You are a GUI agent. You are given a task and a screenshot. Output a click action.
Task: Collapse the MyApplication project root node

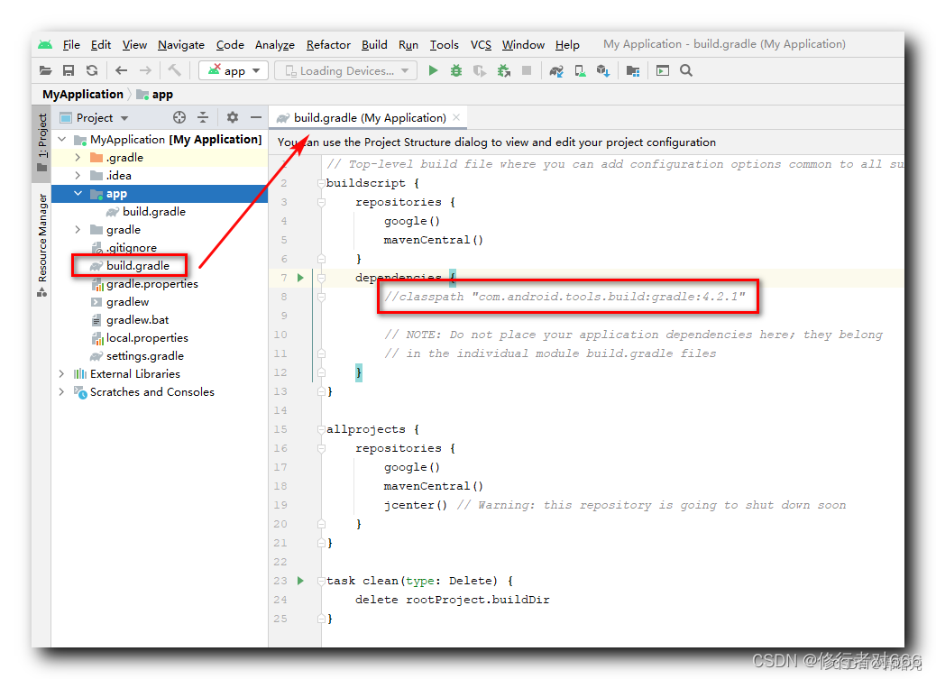coord(61,139)
